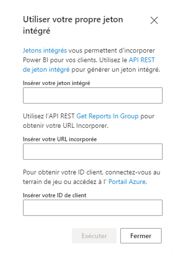
Task: Click the Fermer button
Action: coord(141,236)
